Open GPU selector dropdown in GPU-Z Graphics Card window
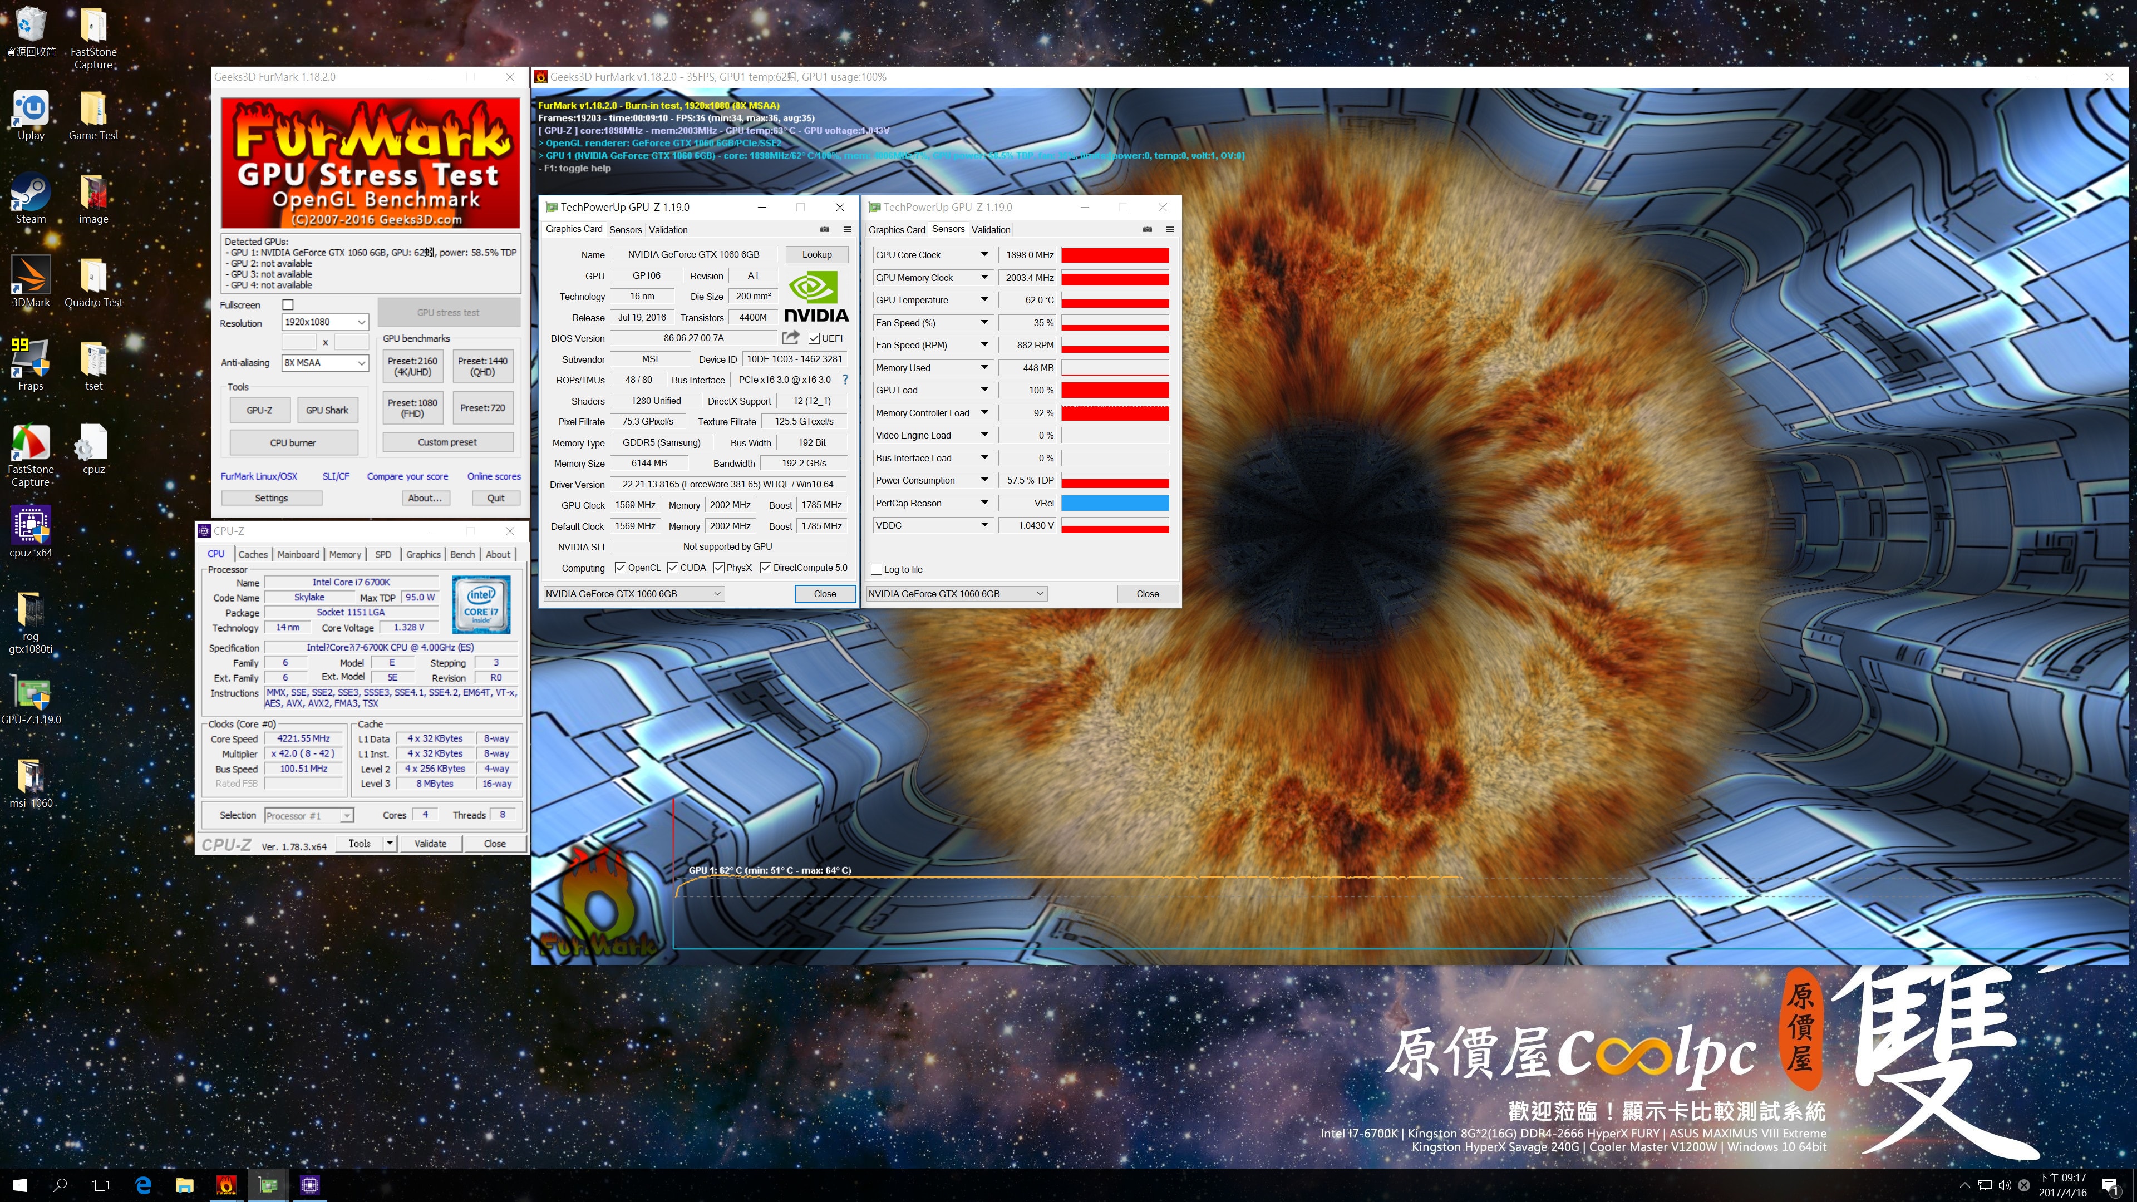 coord(634,594)
